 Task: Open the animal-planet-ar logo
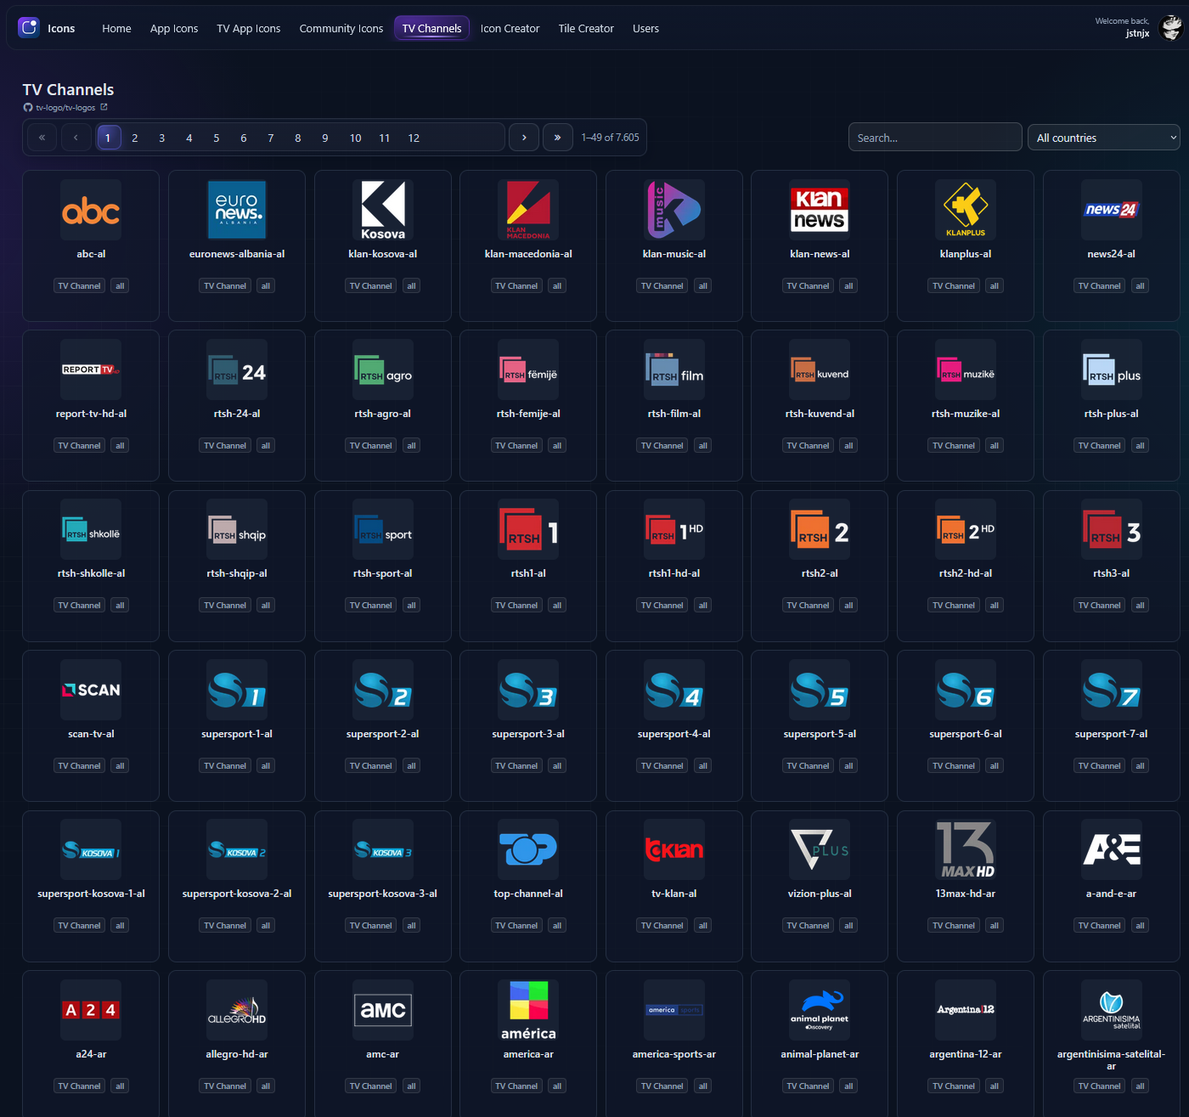pos(820,1010)
